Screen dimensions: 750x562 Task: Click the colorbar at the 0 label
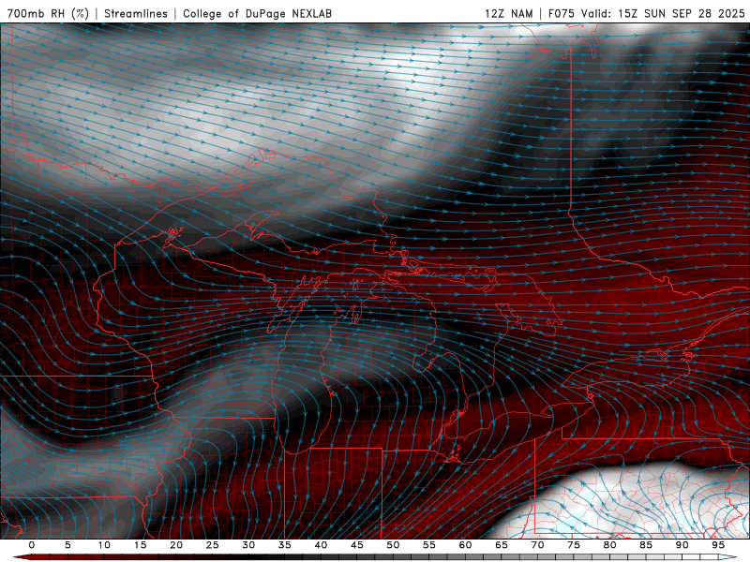point(32,545)
